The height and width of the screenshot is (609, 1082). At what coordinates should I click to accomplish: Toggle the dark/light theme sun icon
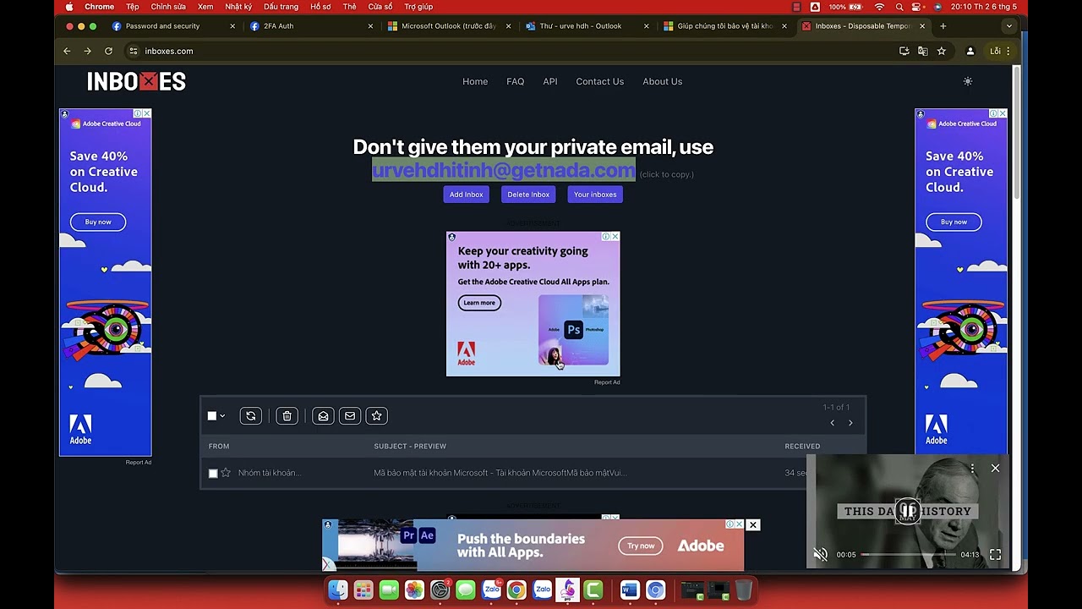(x=968, y=81)
